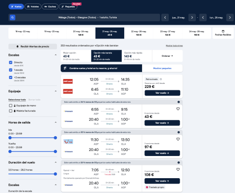235x193 pixels.
Task: Collapse the Equipaje filter section
Action: pos(55,91)
